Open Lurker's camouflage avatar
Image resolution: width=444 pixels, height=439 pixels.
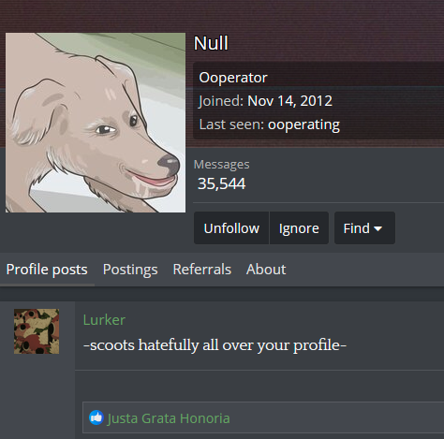pyautogui.click(x=37, y=331)
